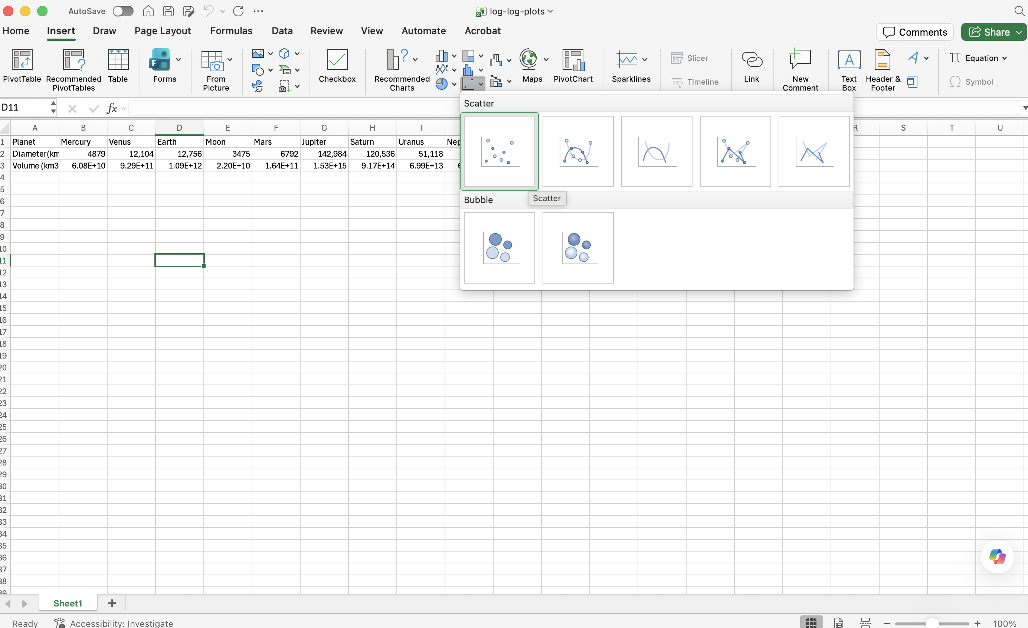Image resolution: width=1028 pixels, height=628 pixels.
Task: Click the Redo arrow icon
Action: coord(238,11)
